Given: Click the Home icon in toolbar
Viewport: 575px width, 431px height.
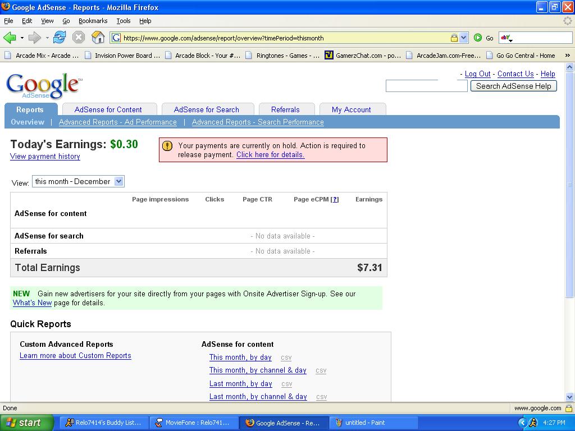Looking at the screenshot, I should (x=98, y=38).
